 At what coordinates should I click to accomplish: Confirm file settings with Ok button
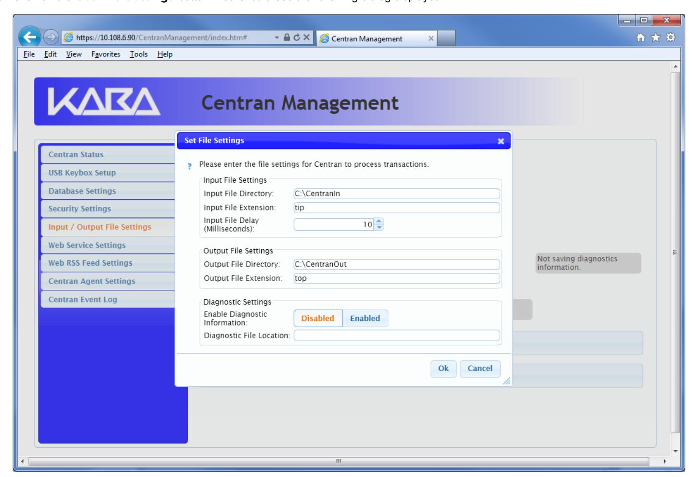tap(443, 368)
